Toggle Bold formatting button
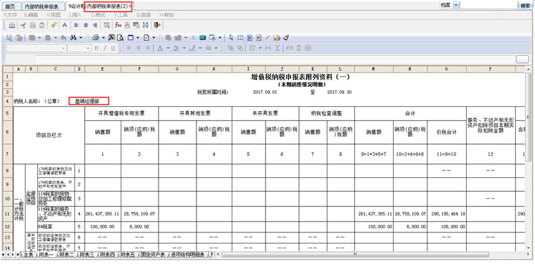535x267 pixels. (x=97, y=48)
